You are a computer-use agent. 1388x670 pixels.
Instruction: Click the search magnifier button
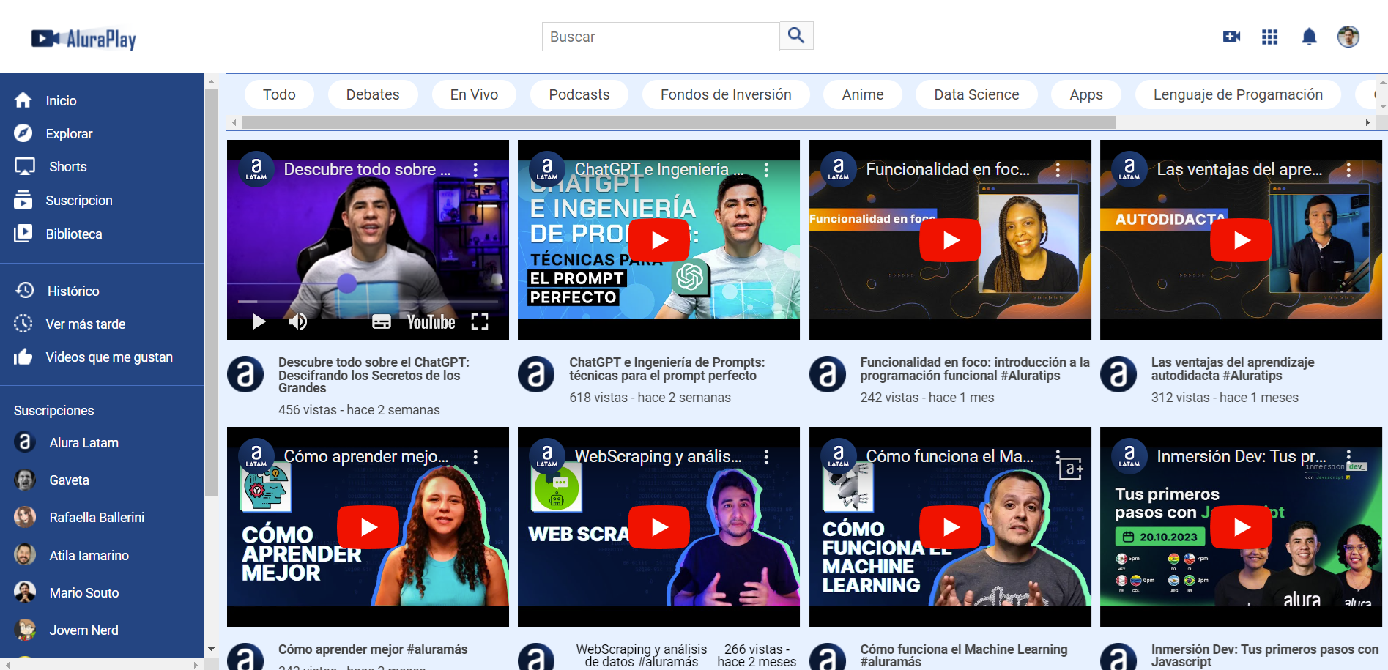click(796, 35)
